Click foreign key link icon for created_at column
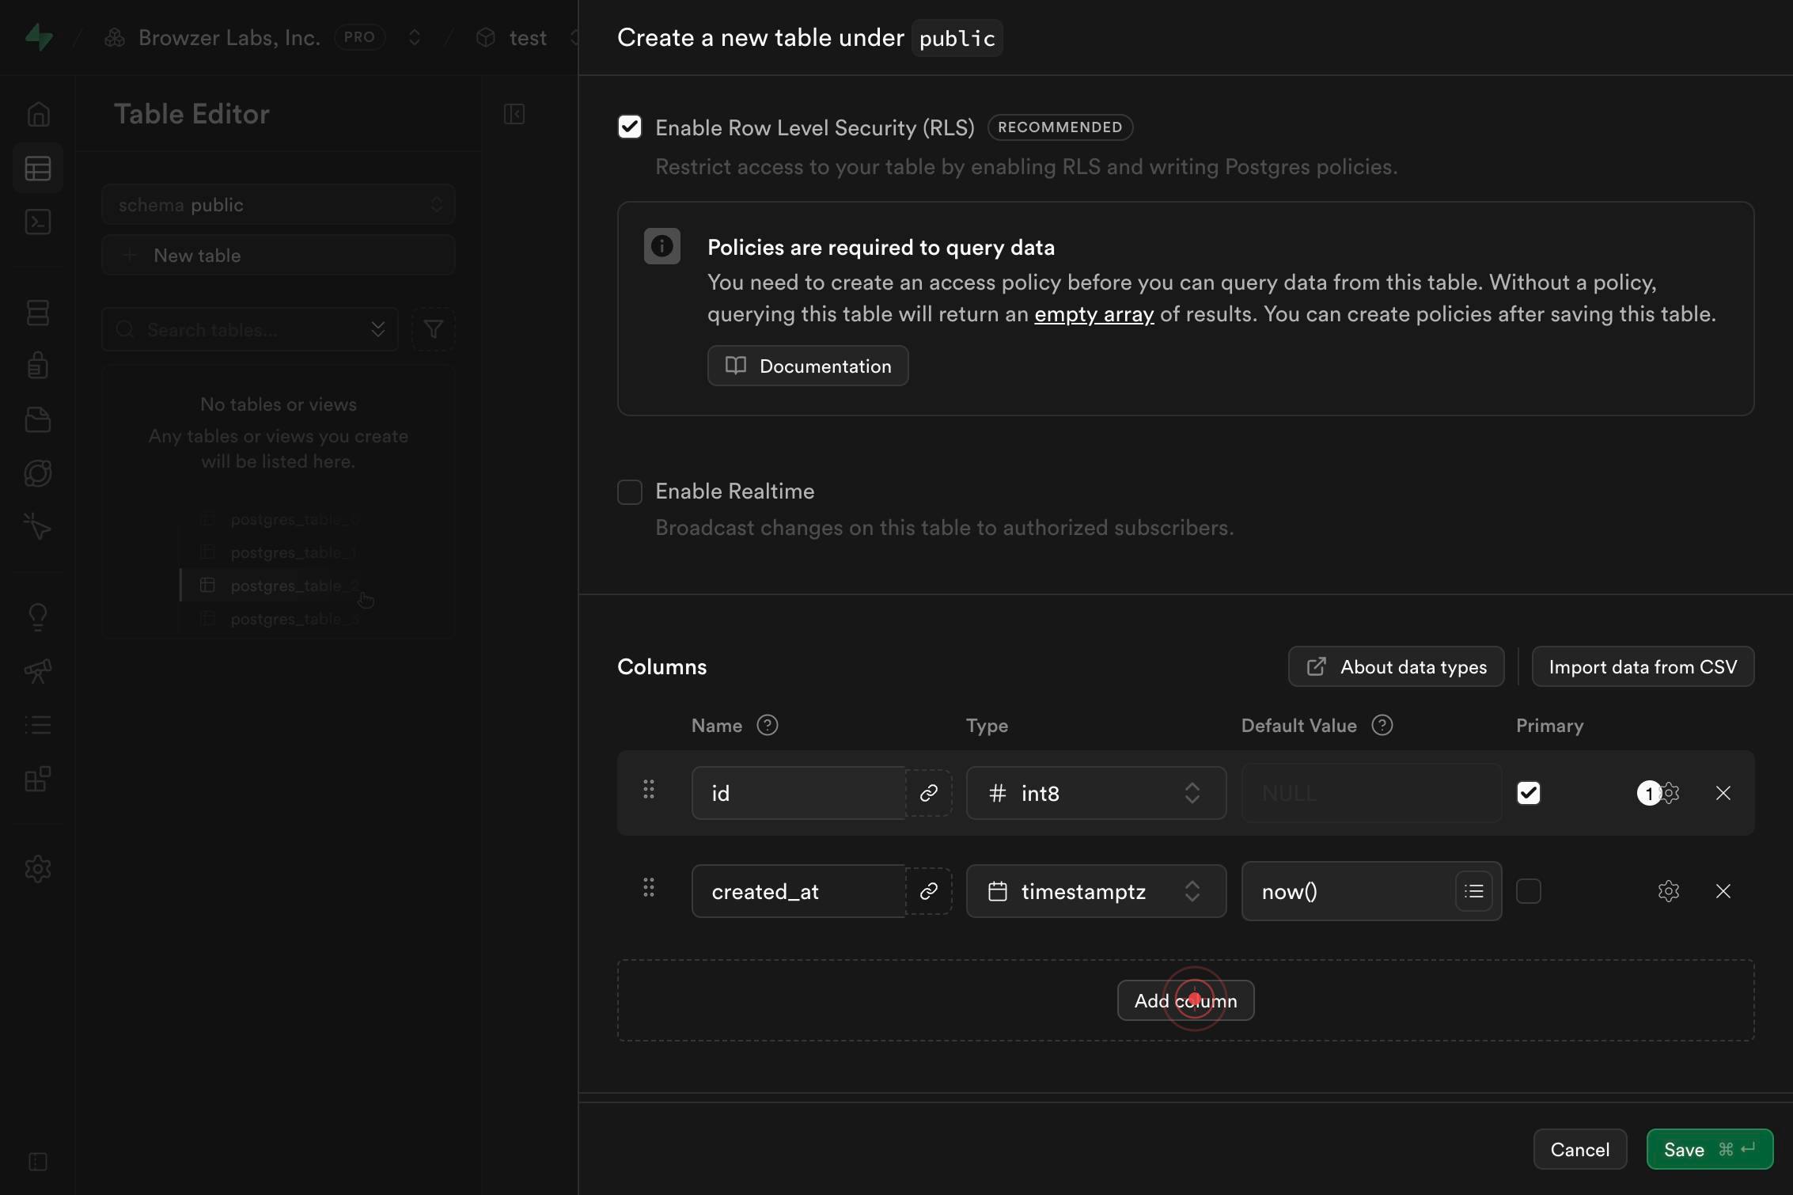The image size is (1793, 1195). (x=928, y=891)
